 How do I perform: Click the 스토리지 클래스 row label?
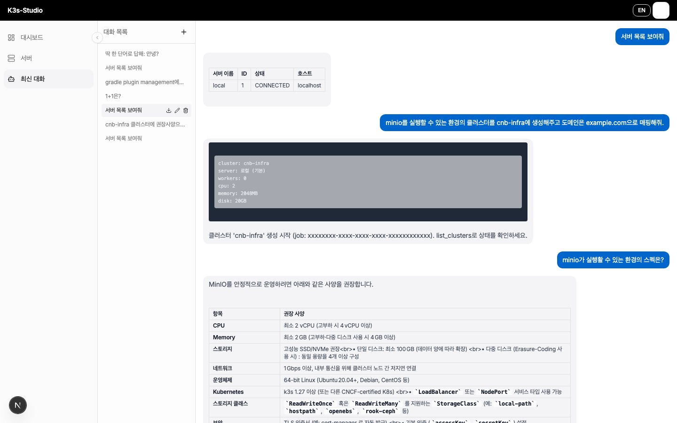point(244,407)
